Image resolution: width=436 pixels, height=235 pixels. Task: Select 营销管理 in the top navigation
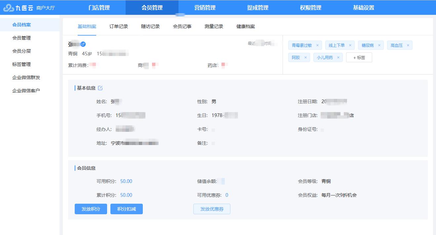(x=205, y=7)
